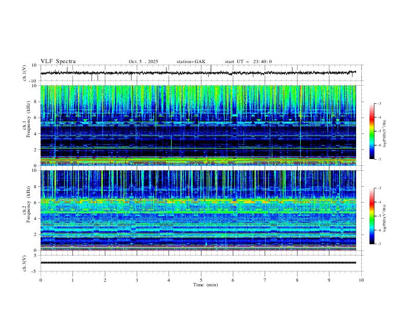Click the "8" kHz tick on ch.1 frequency axis
Viewport: 407px width, 314px height.
35,102
